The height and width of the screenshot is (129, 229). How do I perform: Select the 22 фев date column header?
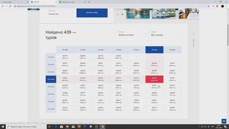pos(101,50)
